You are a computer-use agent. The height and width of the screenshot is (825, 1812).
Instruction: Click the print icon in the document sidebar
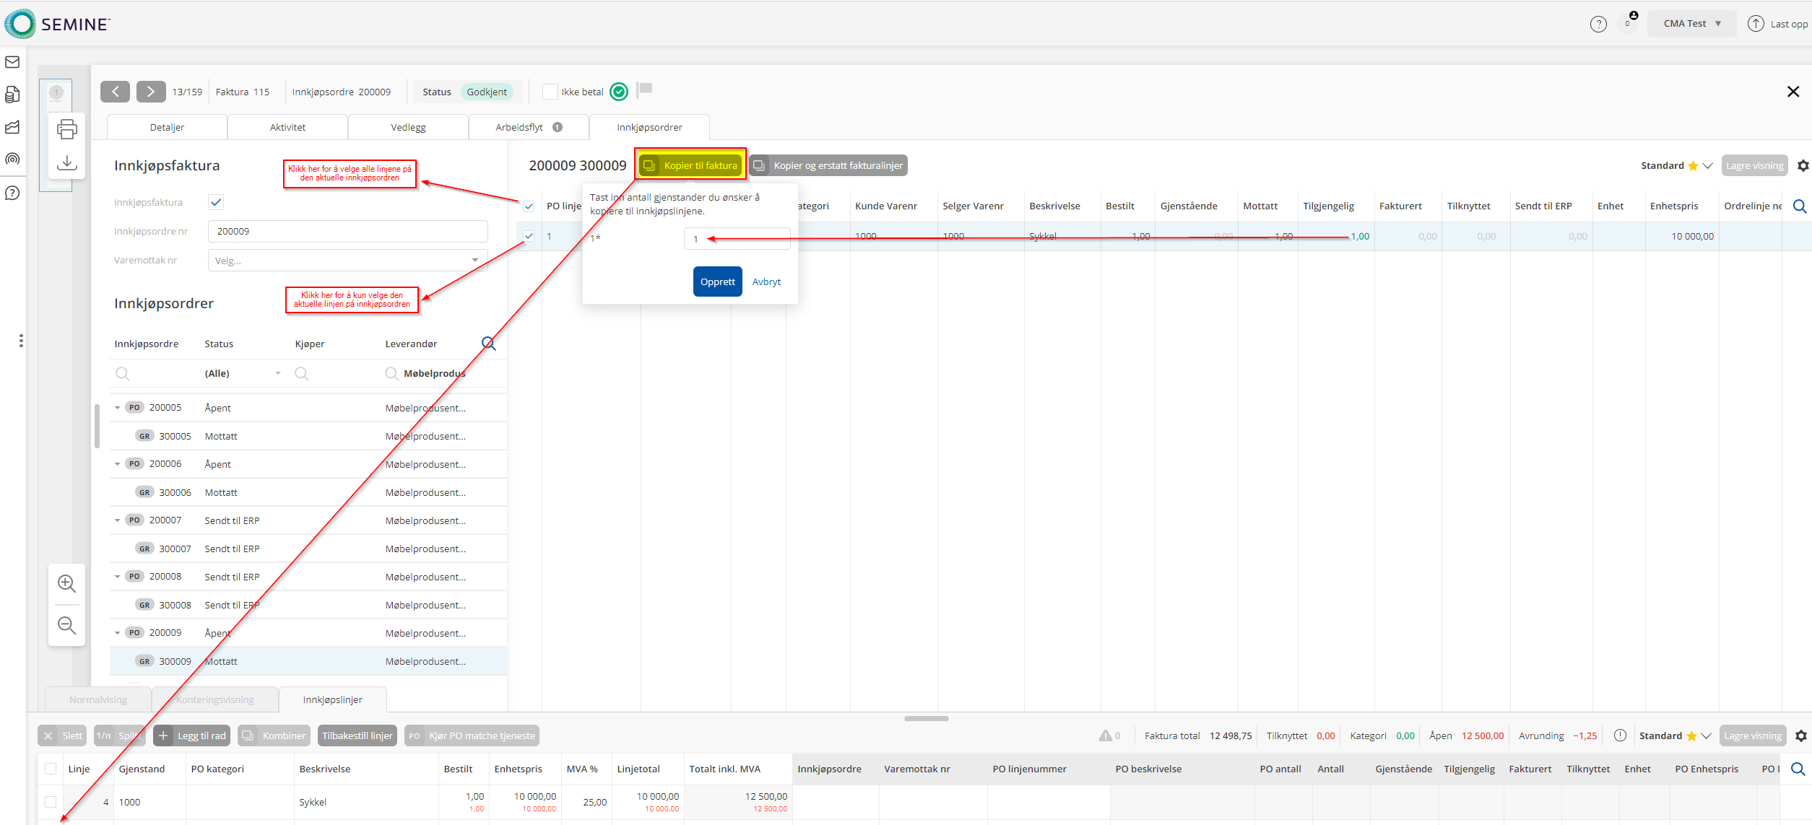pyautogui.click(x=66, y=129)
